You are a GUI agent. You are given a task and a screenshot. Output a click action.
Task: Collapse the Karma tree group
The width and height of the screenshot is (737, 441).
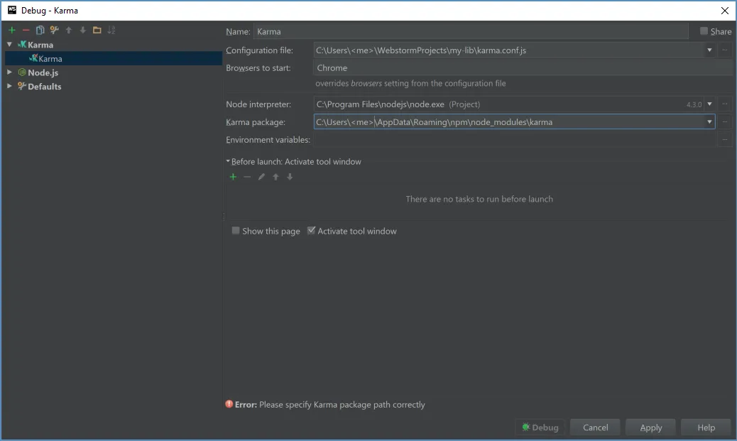pyautogui.click(x=9, y=44)
